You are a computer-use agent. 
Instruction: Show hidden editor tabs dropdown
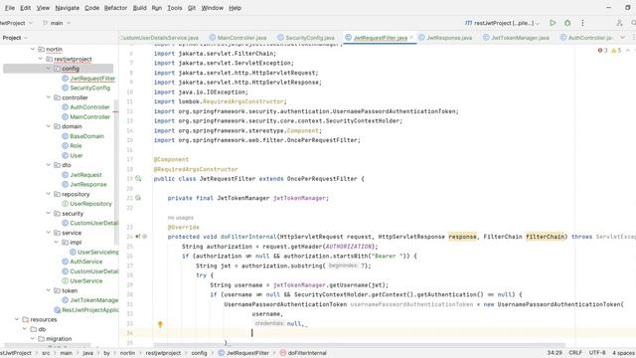[x=622, y=38]
